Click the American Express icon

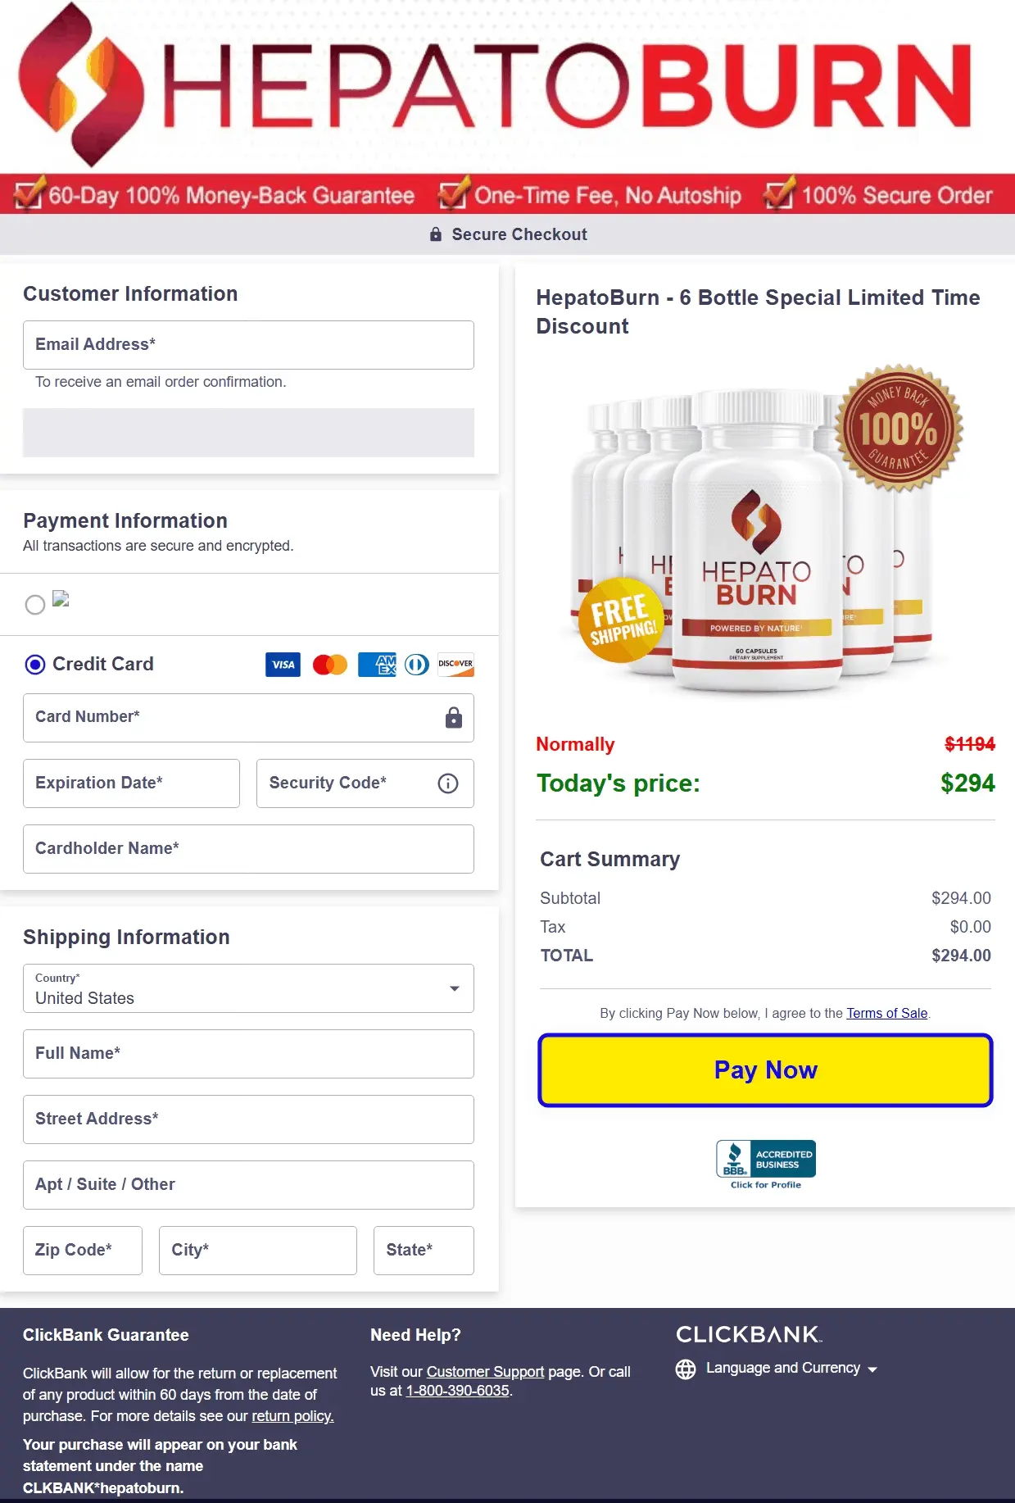tap(376, 665)
